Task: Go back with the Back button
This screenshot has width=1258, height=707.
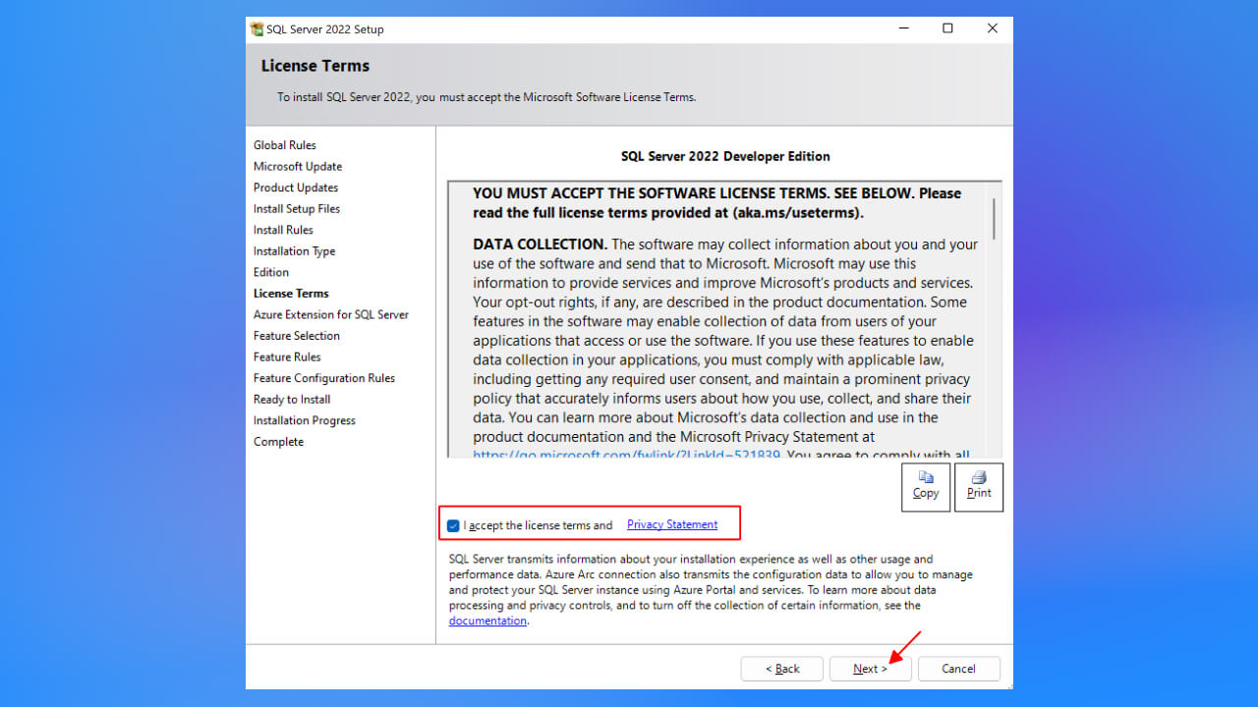Action: (782, 669)
